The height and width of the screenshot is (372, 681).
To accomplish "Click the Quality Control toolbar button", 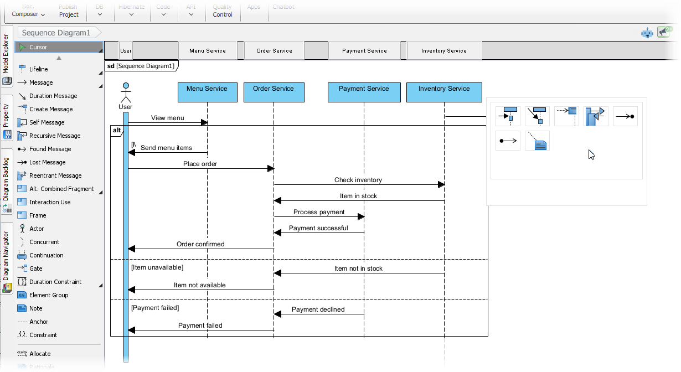I will click(x=223, y=11).
